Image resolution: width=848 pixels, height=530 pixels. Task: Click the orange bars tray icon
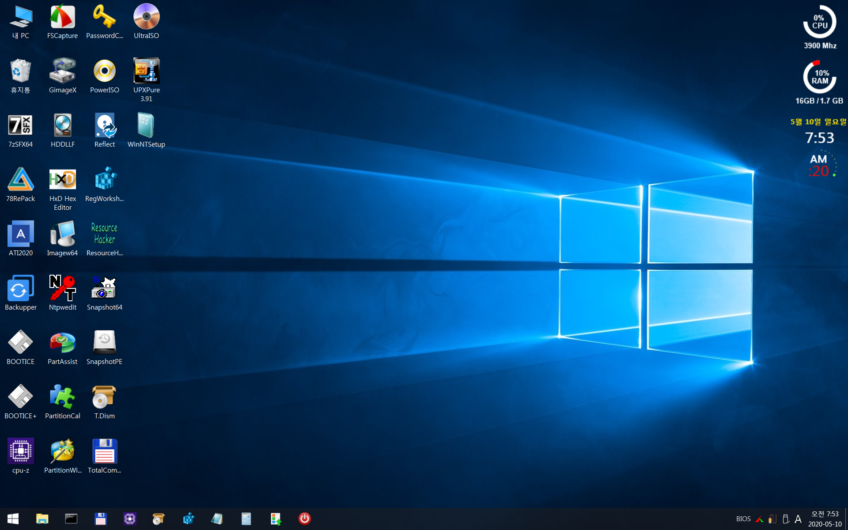[x=772, y=519]
